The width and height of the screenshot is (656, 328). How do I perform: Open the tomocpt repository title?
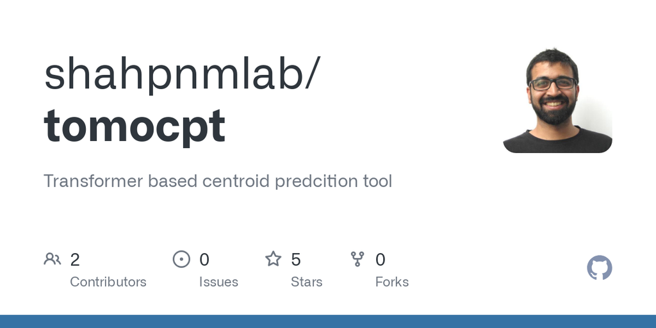tap(135, 126)
